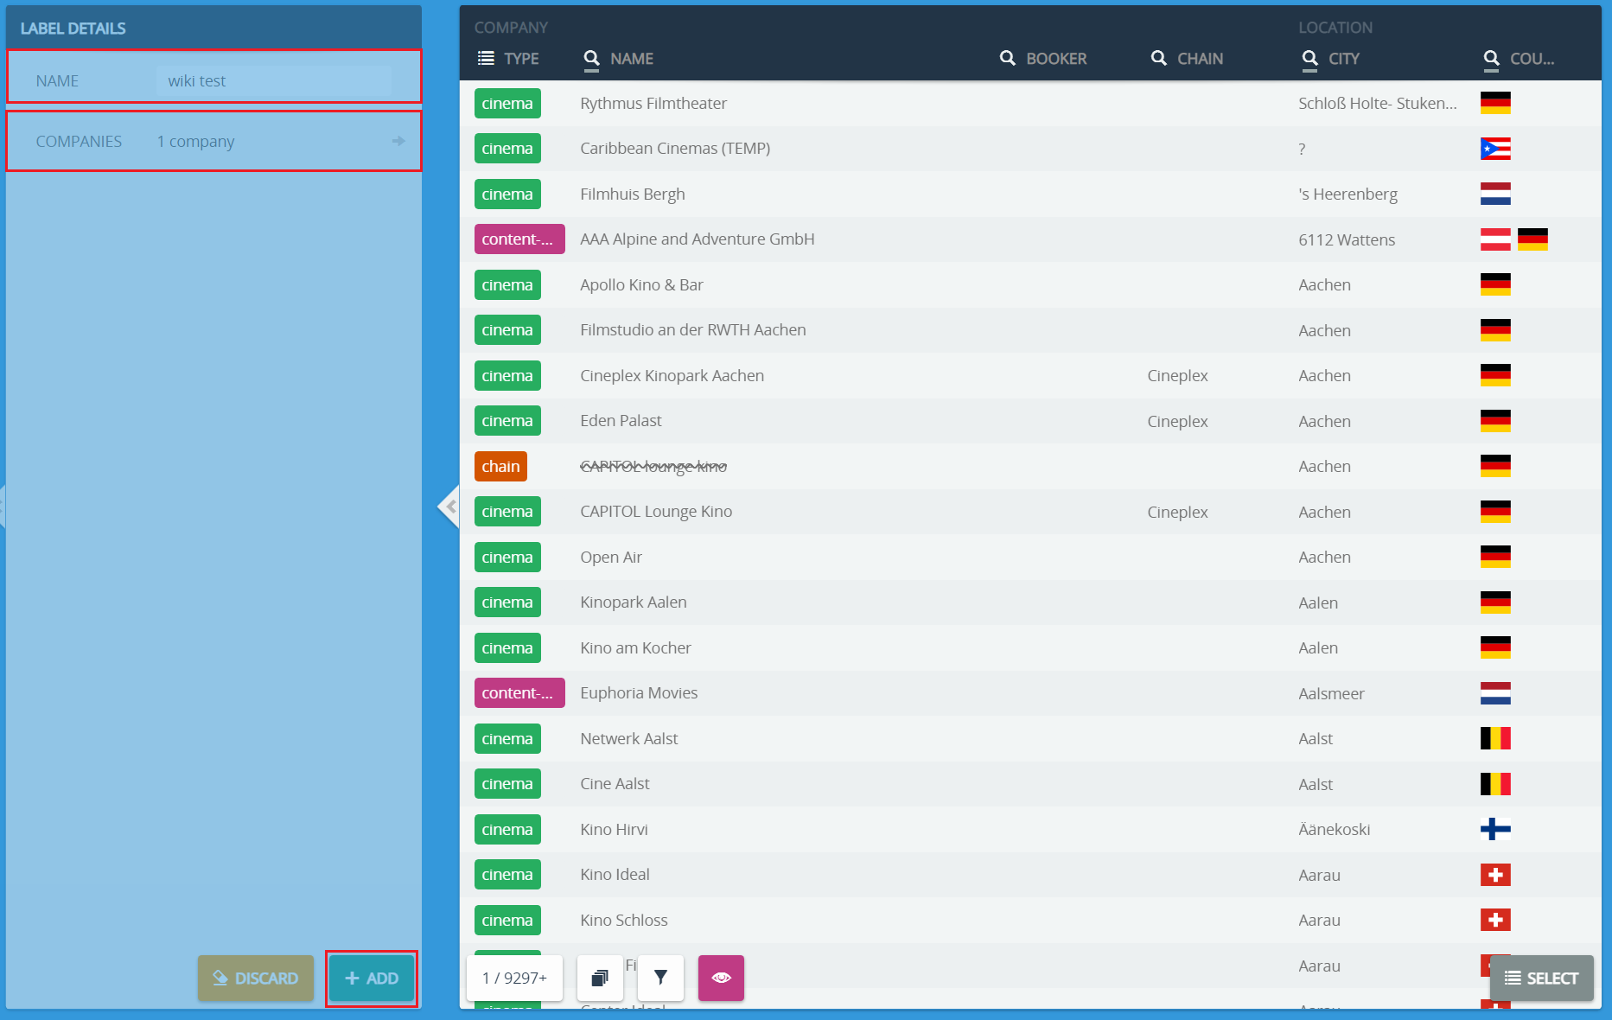Open the funnel filter button
Screen dimensions: 1612x1020
tap(660, 978)
